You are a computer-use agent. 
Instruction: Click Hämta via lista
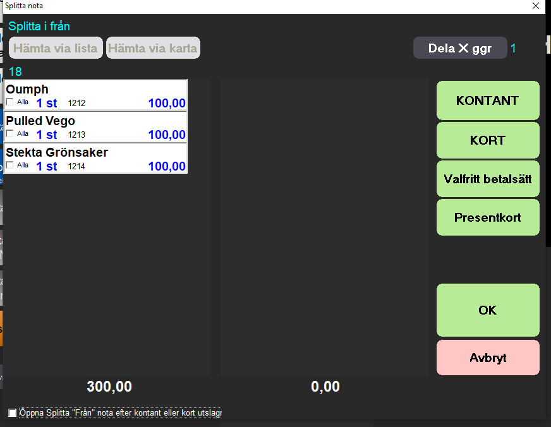tap(56, 48)
